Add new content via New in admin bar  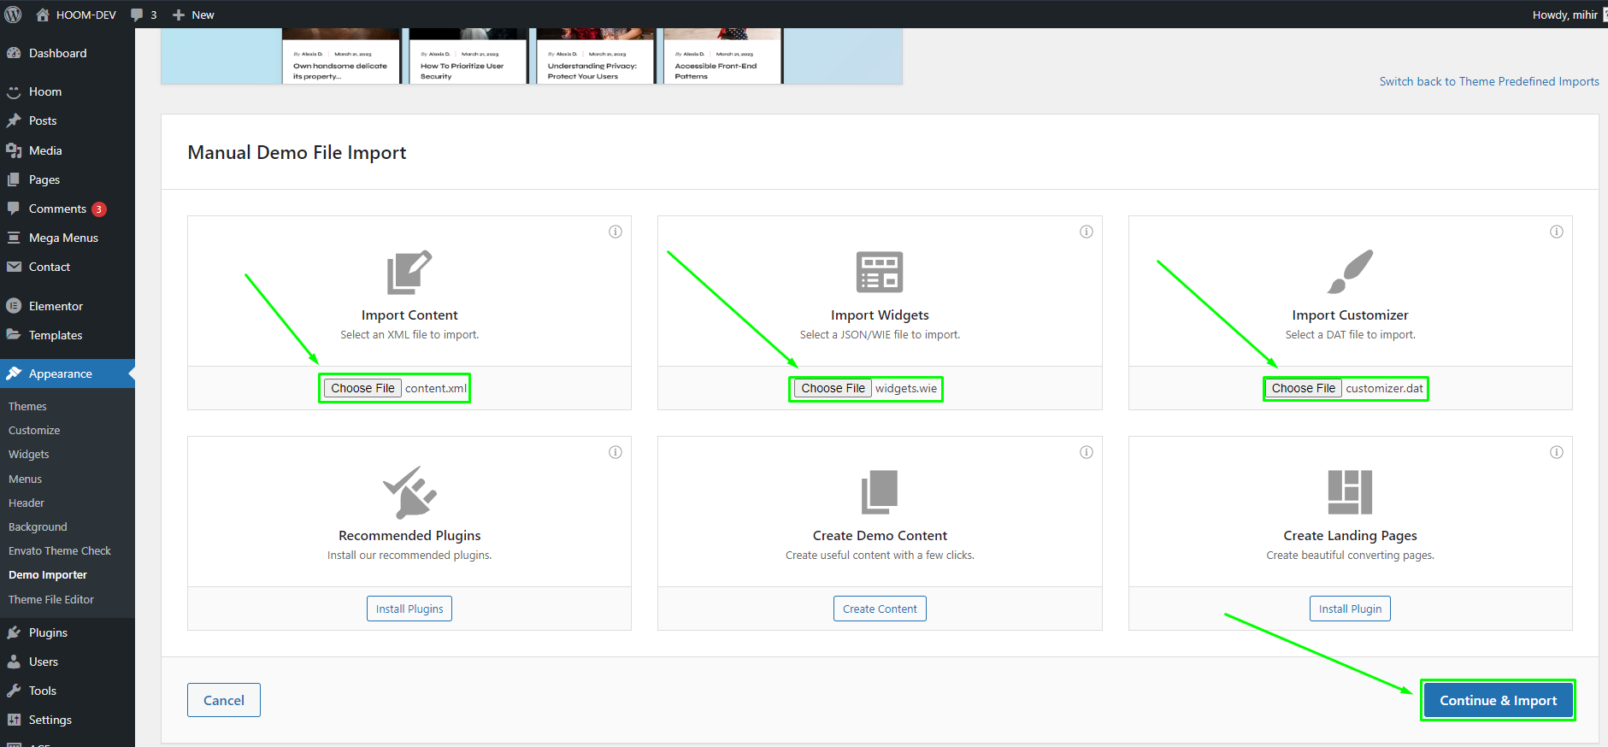point(194,15)
